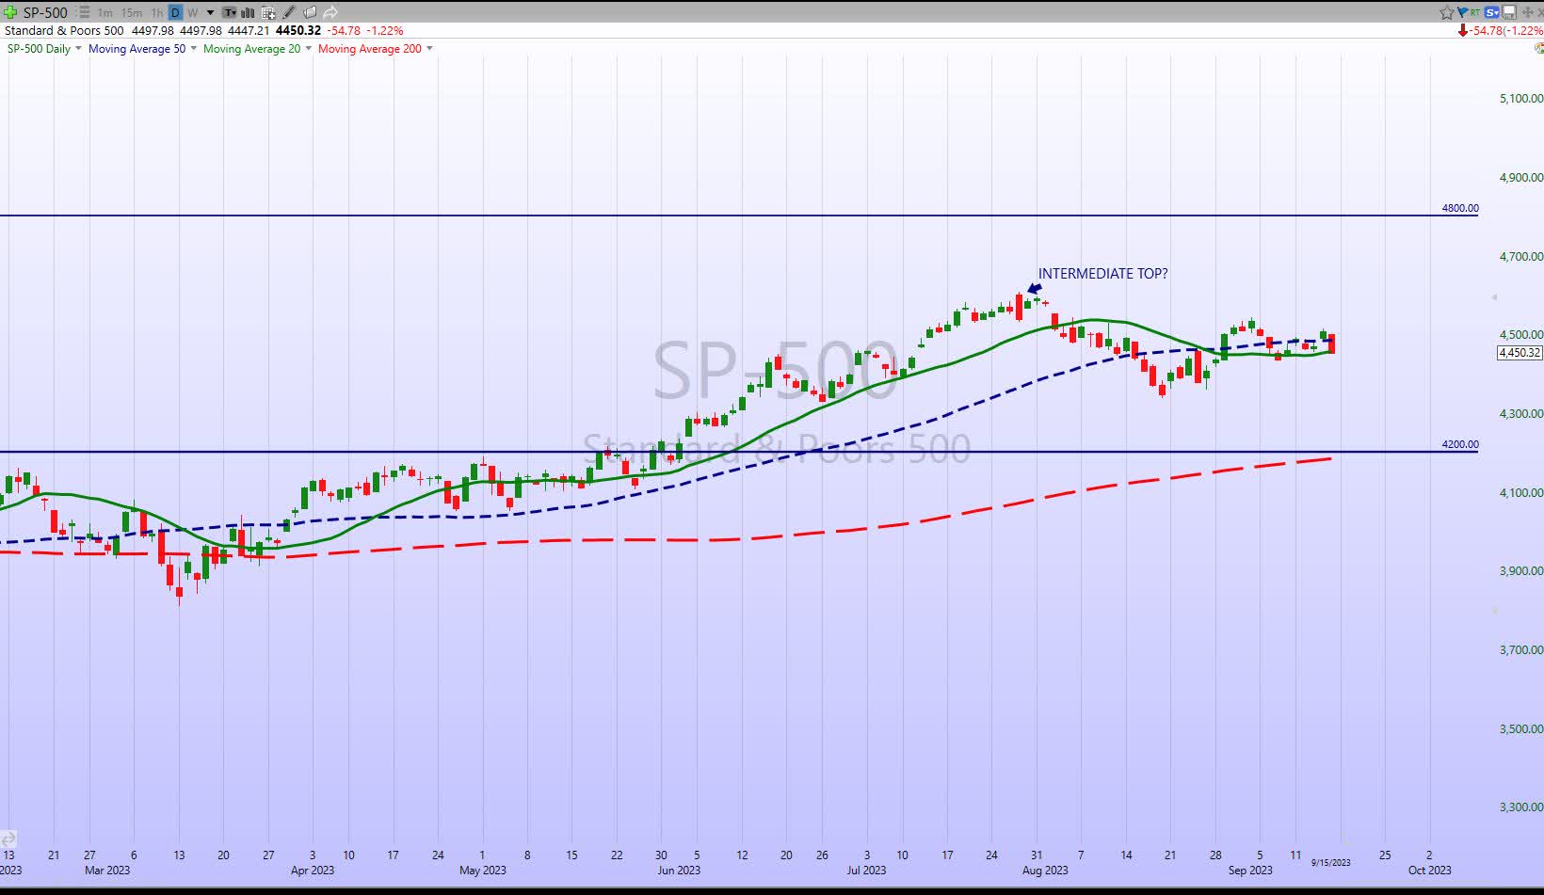Toggle the RT real-time indicator

[1475, 12]
